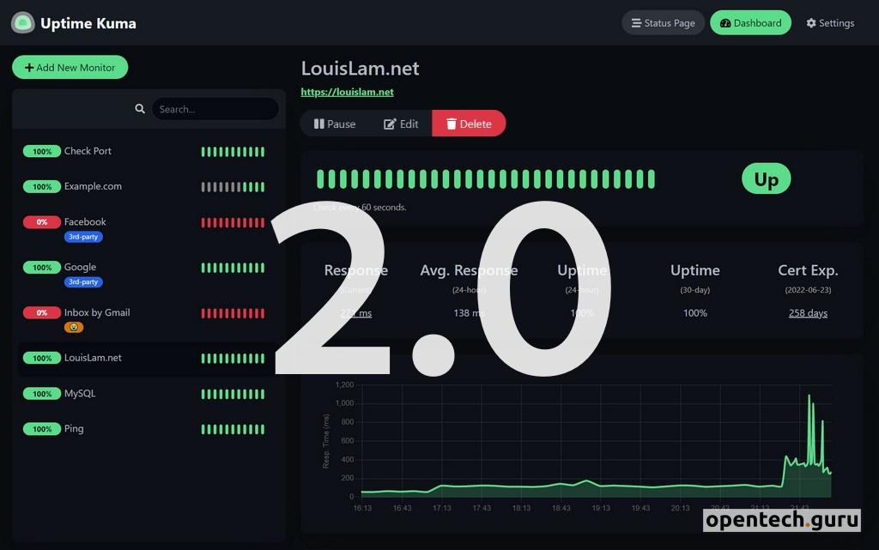Select the Ping monitor
879x550 pixels.
147,429
